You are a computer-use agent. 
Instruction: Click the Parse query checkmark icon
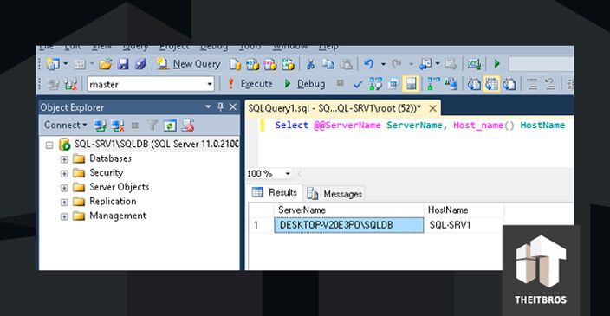(x=358, y=84)
